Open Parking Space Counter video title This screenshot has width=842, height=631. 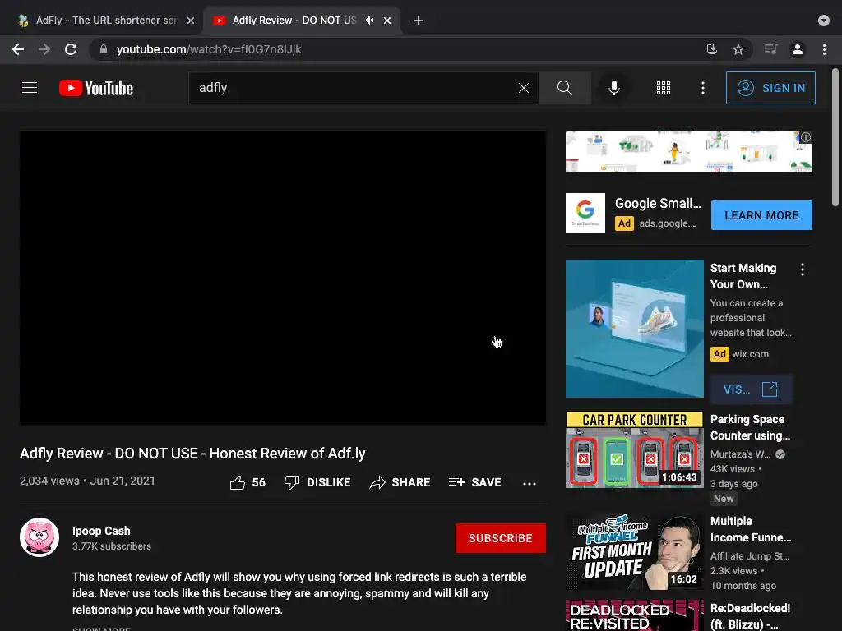click(750, 427)
